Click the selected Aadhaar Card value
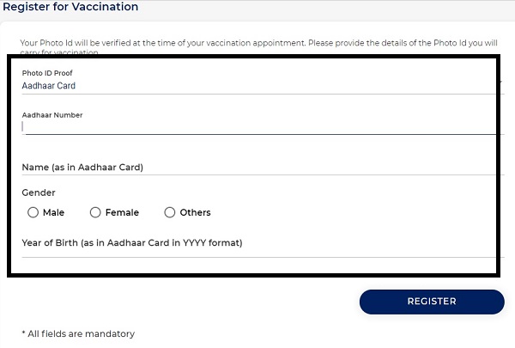 49,86
